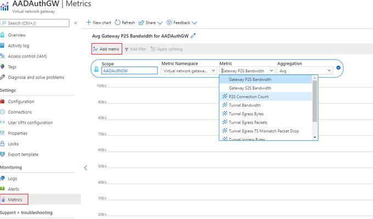
Task: Click the Activity log icon
Action: 2,45
